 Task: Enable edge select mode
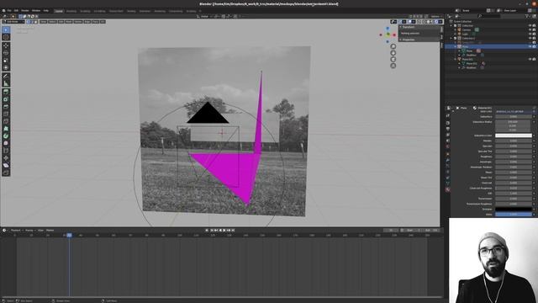pos(32,22)
